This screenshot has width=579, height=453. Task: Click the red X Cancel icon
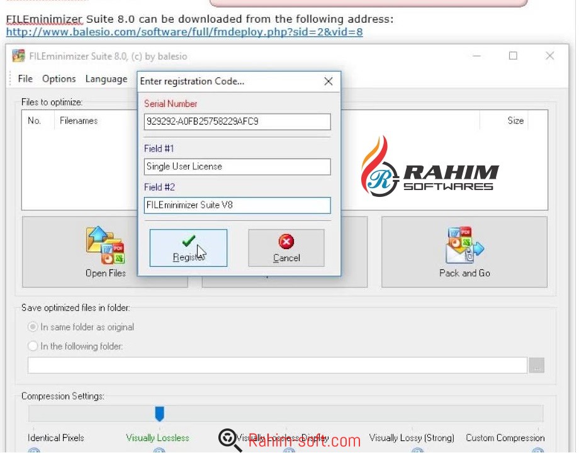286,242
